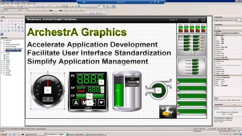Select the text (T) tool

pyautogui.click(x=15, y=28)
